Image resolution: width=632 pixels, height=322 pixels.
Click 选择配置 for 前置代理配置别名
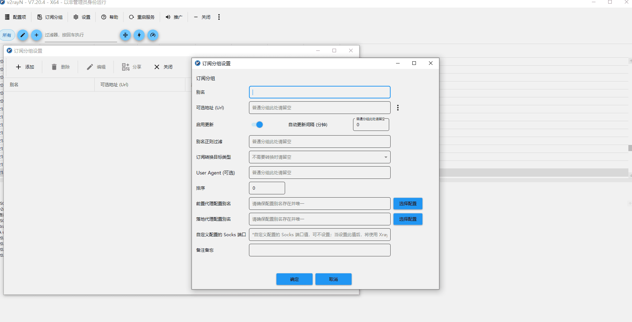pyautogui.click(x=408, y=204)
